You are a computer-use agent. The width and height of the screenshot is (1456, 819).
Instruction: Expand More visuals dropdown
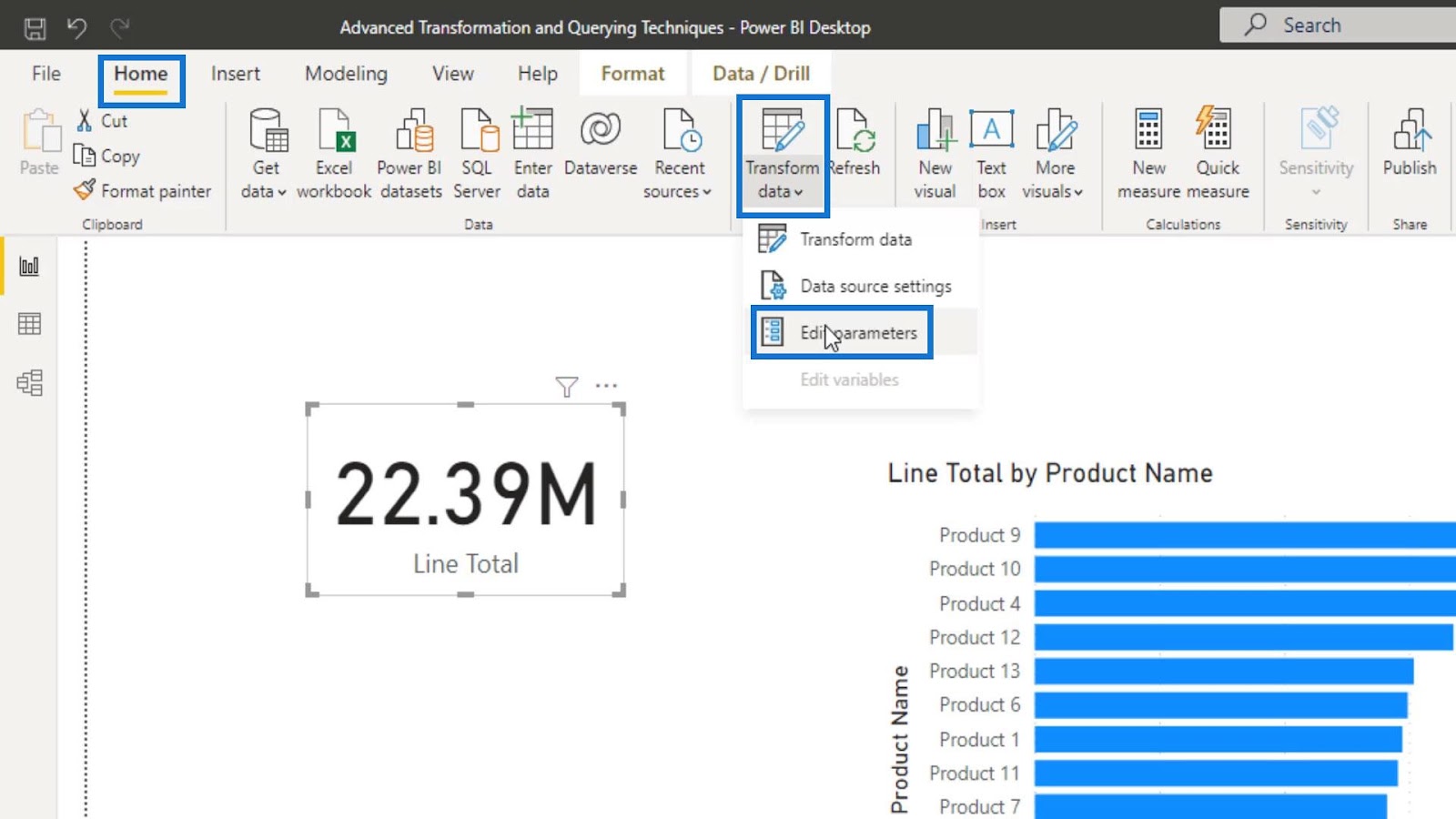pyautogui.click(x=1054, y=178)
